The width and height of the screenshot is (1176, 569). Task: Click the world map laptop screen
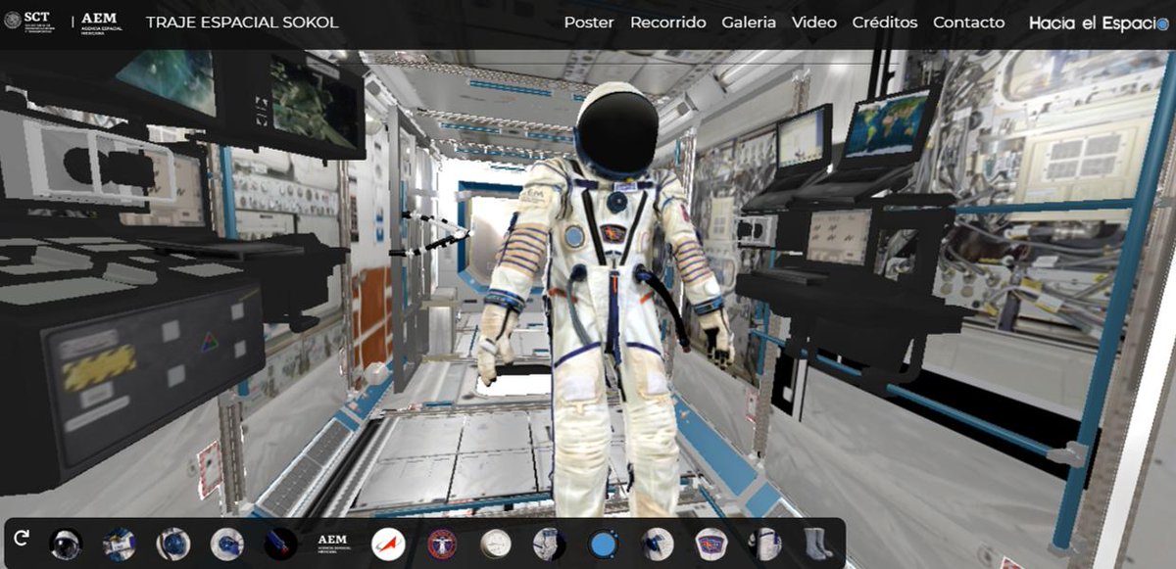coord(887,123)
